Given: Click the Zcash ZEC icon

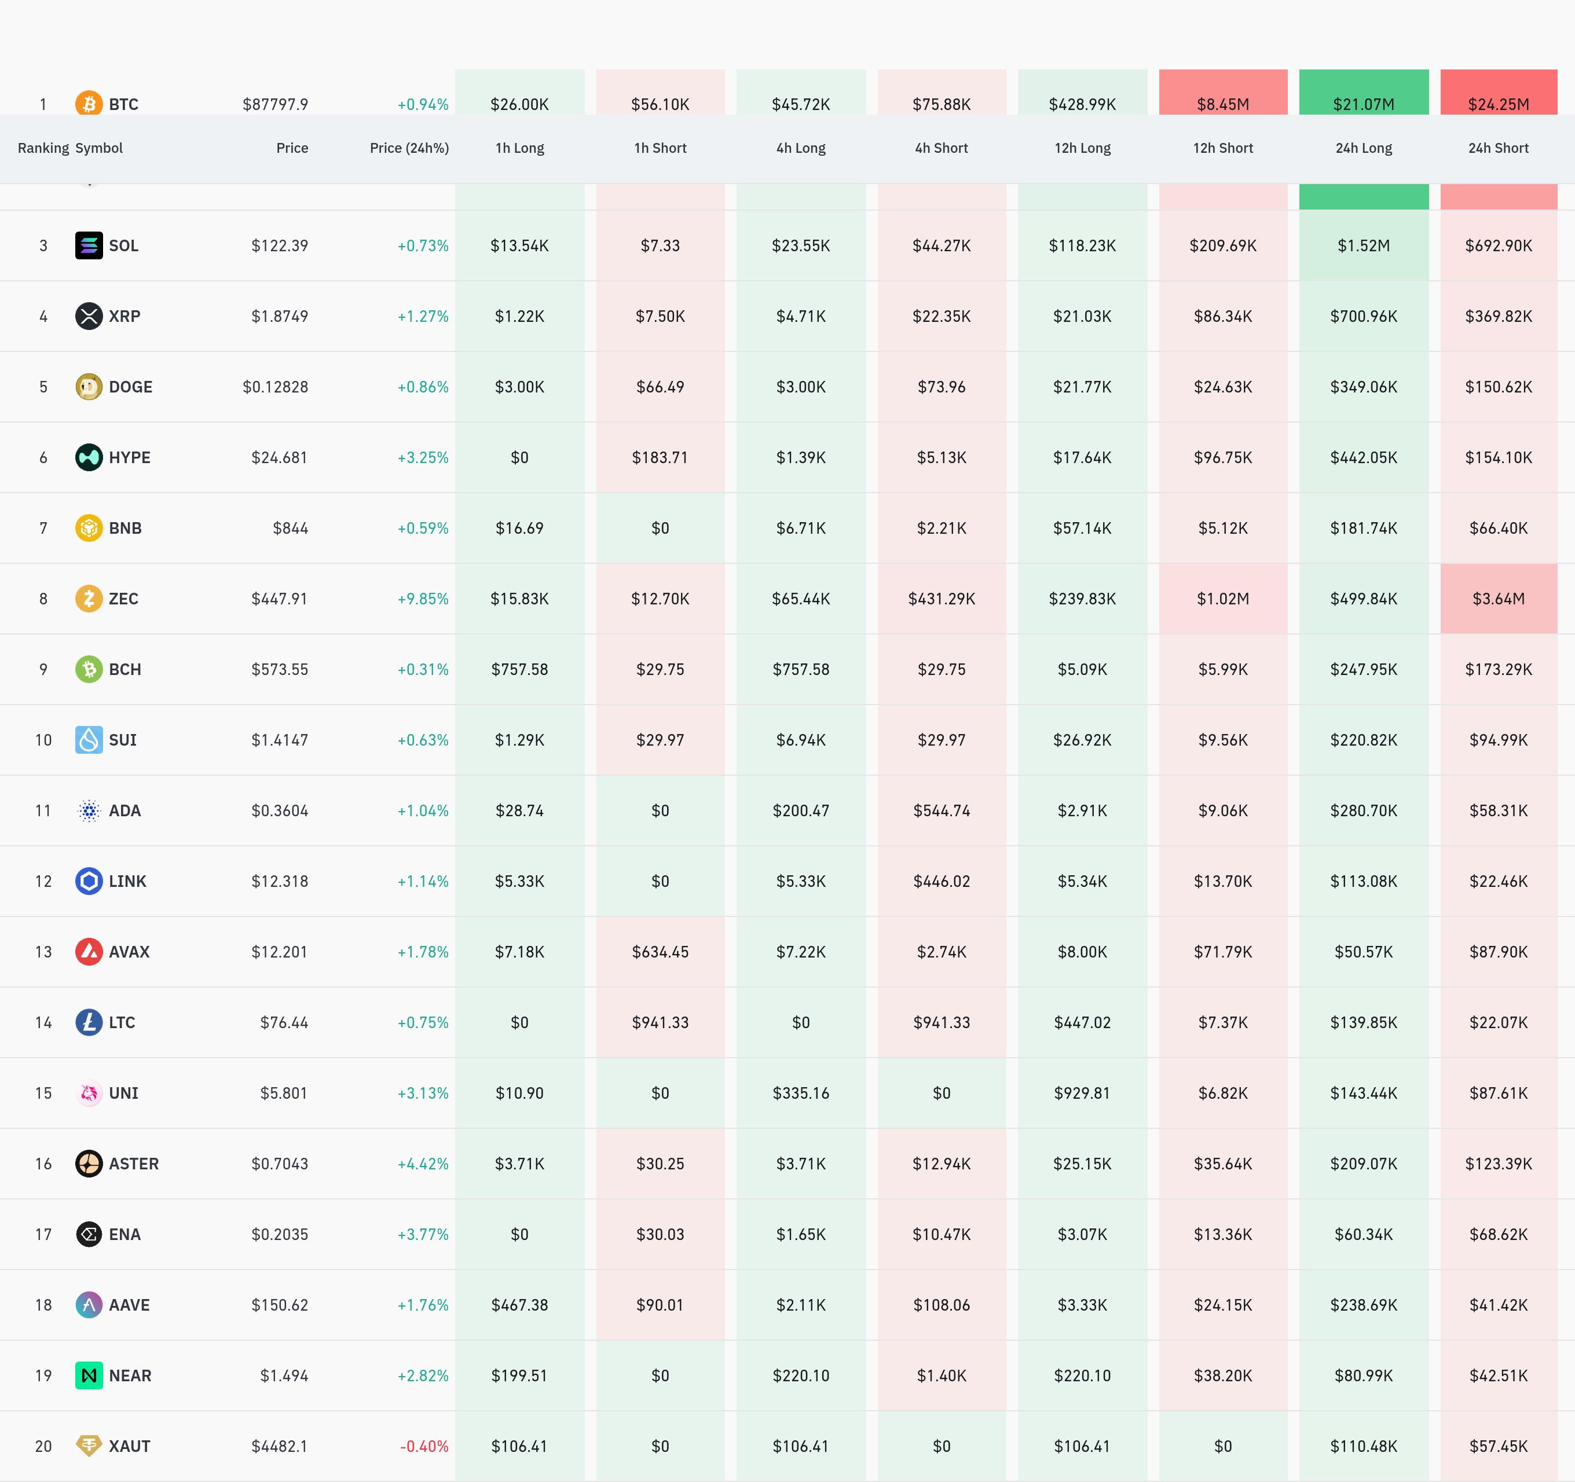Looking at the screenshot, I should [89, 598].
